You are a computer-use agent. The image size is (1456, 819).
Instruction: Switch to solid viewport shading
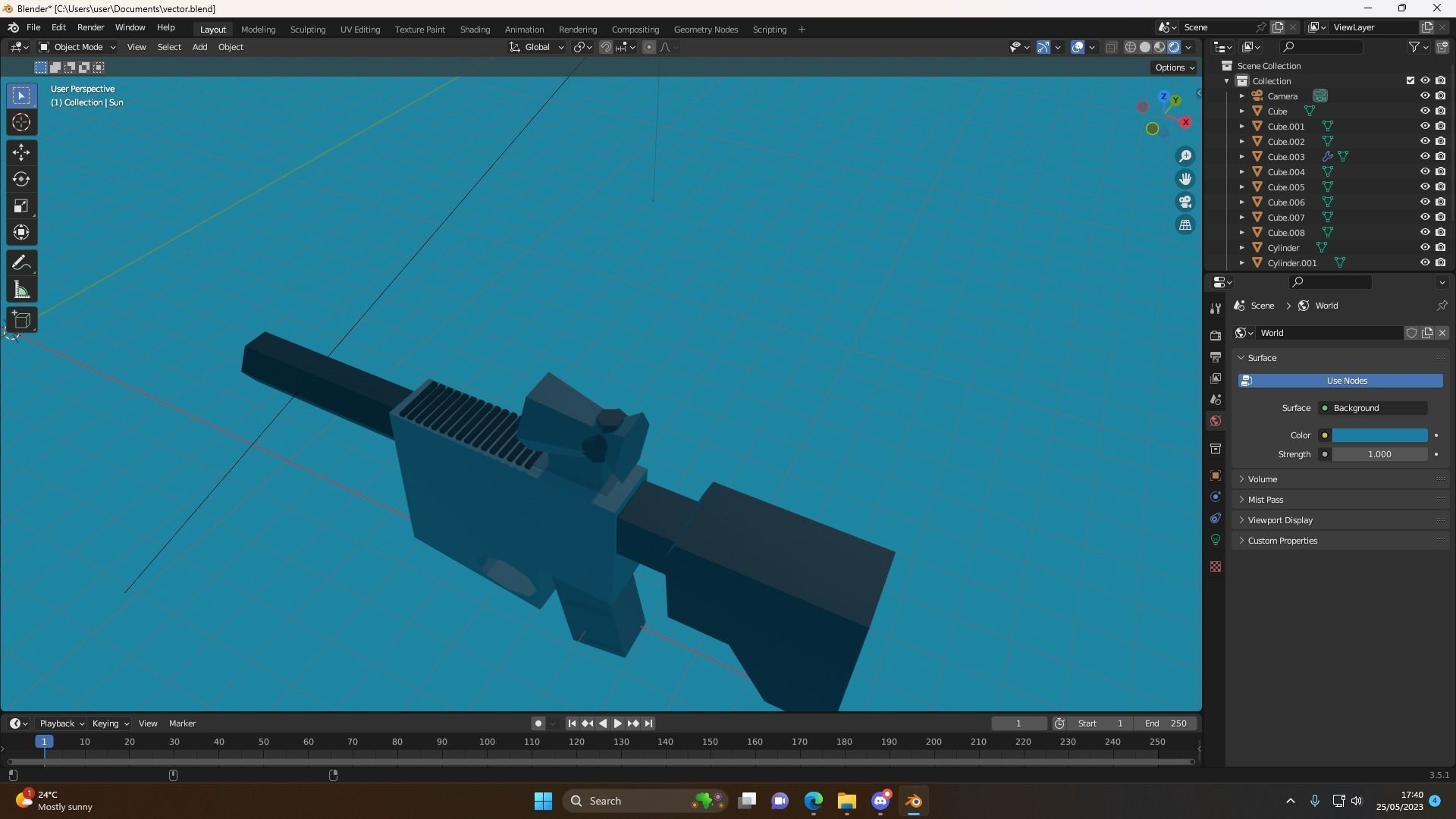[x=1145, y=47]
